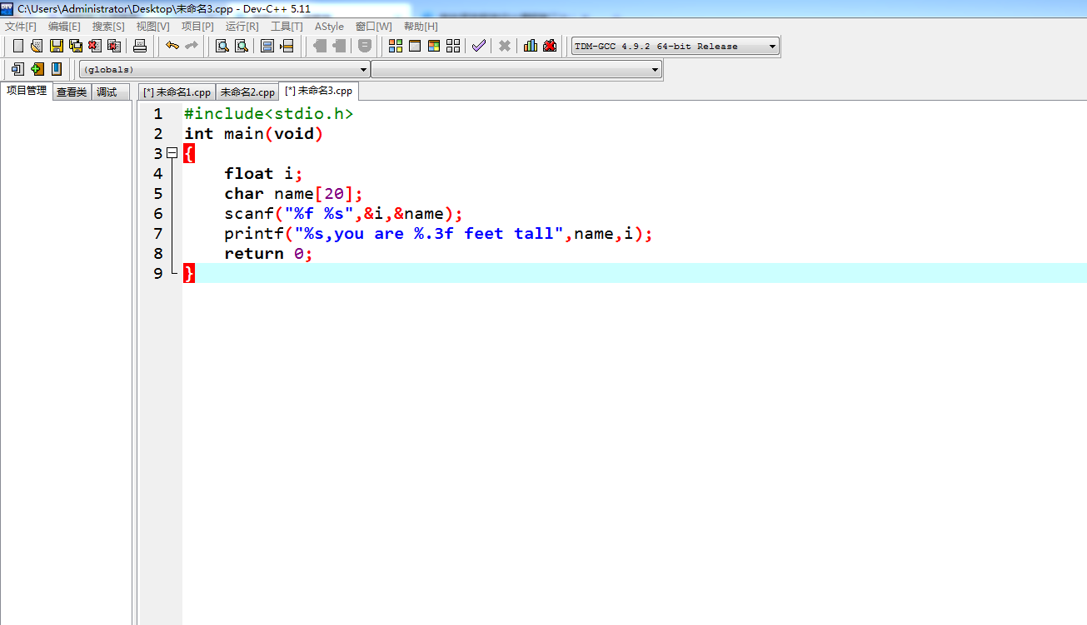Image resolution: width=1087 pixels, height=625 pixels.
Task: Click Delete Profiling Information icon
Action: tap(550, 46)
